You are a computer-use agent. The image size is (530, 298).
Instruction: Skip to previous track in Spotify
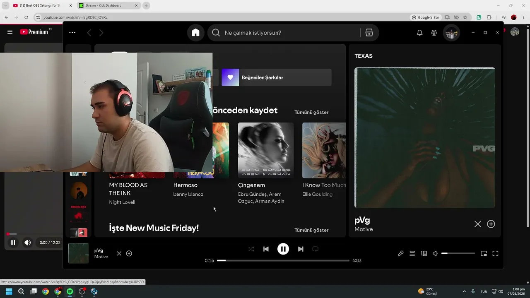pos(266,249)
